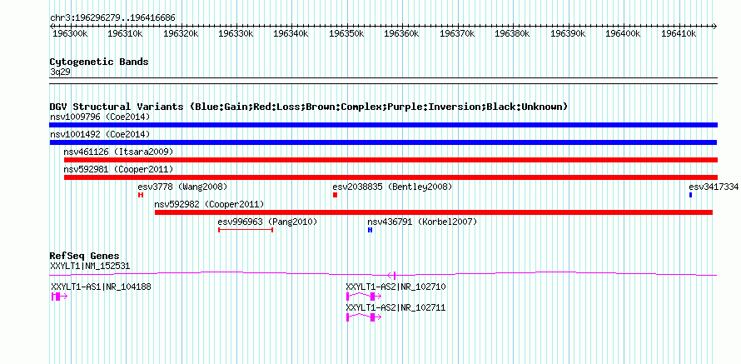Viewport: 741px width, 364px height.
Task: Click the 196310k ruler position label
Action: (x=125, y=34)
